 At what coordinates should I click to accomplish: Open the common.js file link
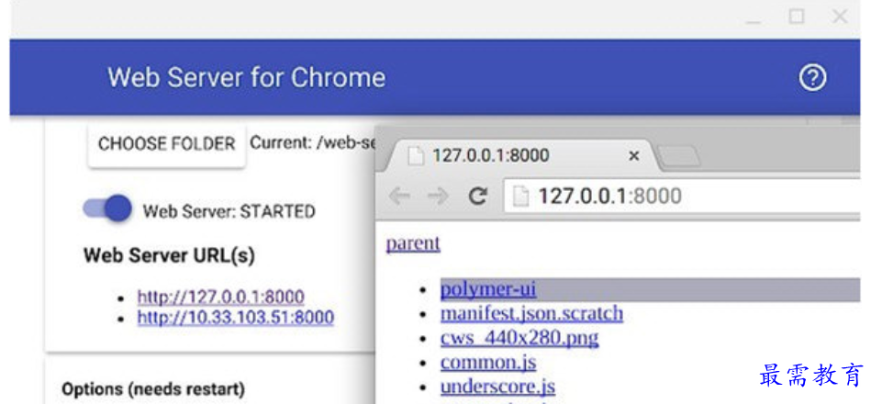click(x=488, y=363)
